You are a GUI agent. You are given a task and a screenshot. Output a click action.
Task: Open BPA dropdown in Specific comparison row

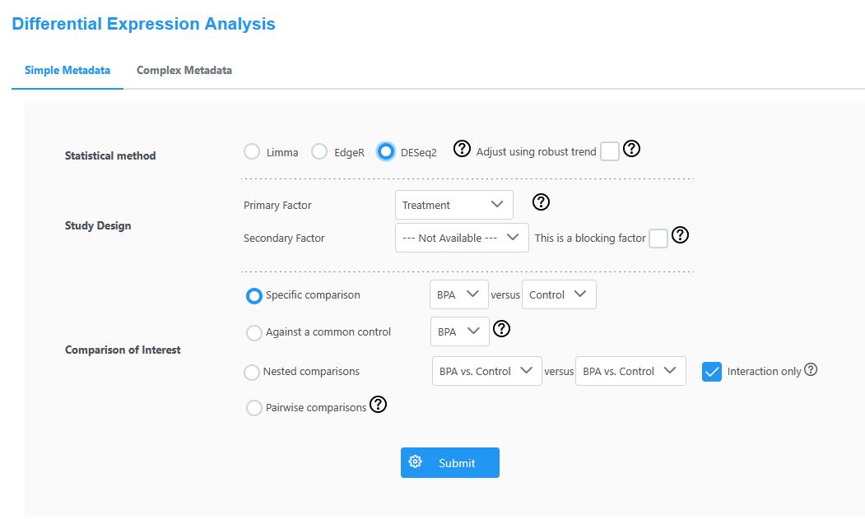point(459,294)
